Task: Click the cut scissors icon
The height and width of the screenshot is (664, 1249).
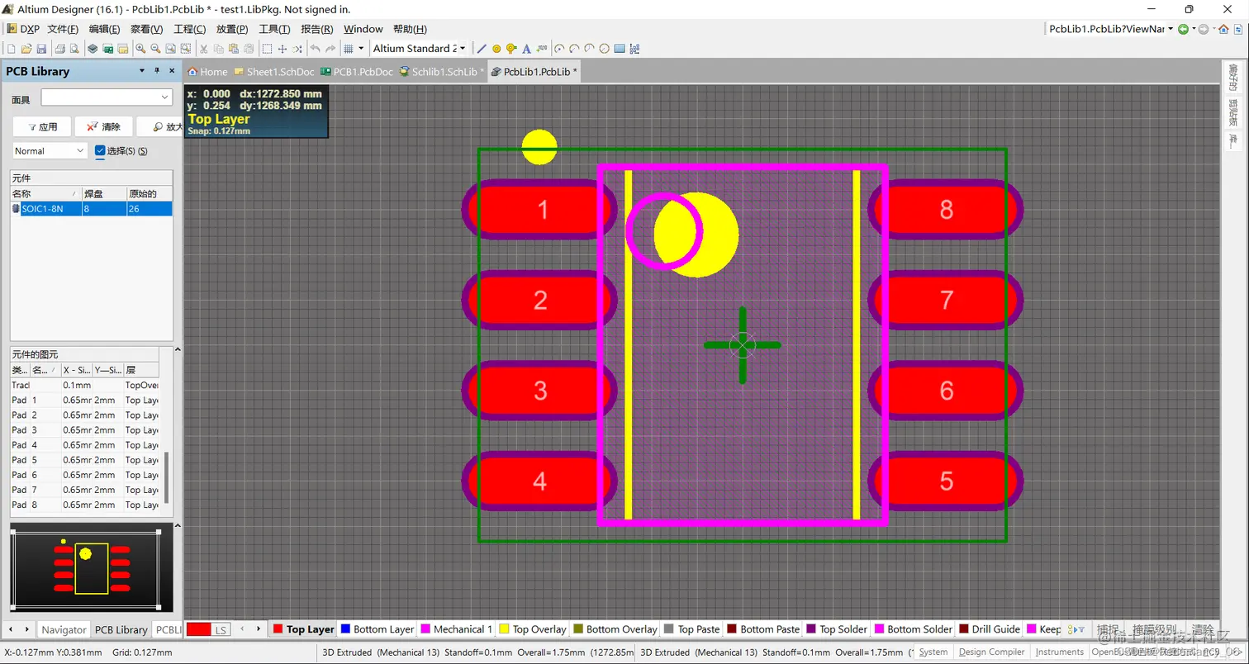Action: (204, 49)
